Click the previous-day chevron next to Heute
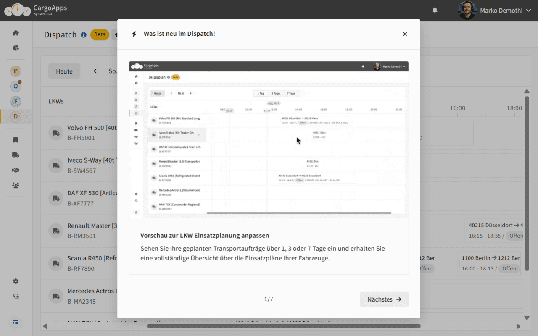Viewport: 538px width, 336px height. 95,71
